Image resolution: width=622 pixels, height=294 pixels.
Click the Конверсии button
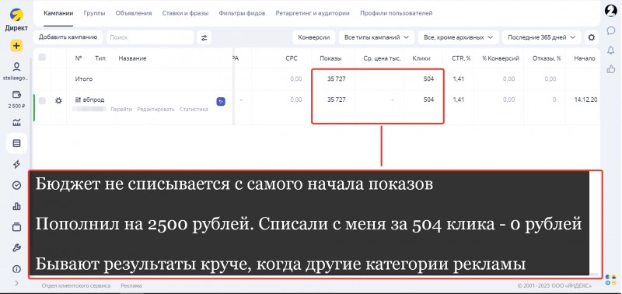pyautogui.click(x=314, y=37)
